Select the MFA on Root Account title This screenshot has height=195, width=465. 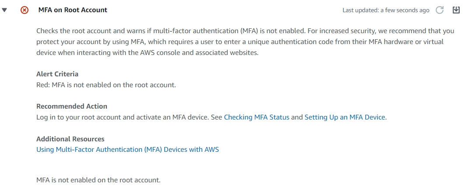(73, 10)
